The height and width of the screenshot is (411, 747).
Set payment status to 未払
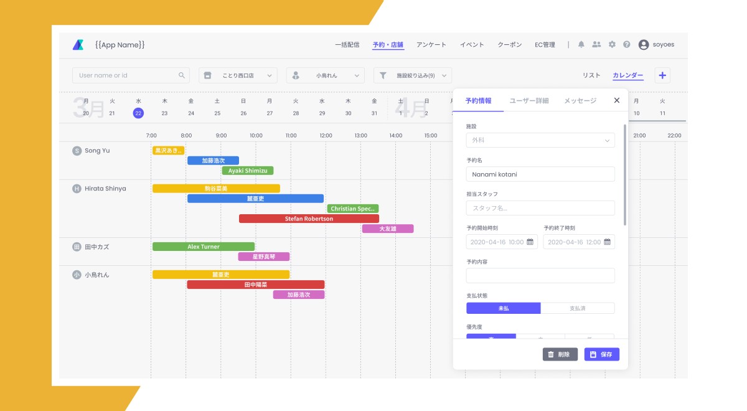(504, 308)
